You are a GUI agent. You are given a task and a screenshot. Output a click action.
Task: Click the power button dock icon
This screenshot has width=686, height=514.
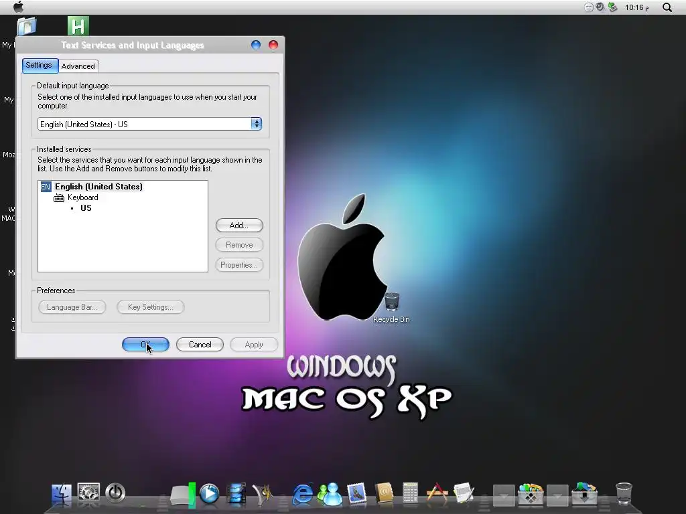(115, 493)
